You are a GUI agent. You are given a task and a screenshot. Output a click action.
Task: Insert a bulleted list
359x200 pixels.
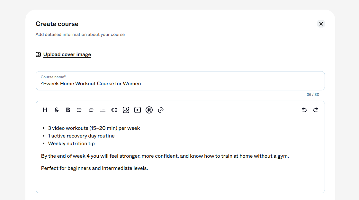[x=80, y=110]
